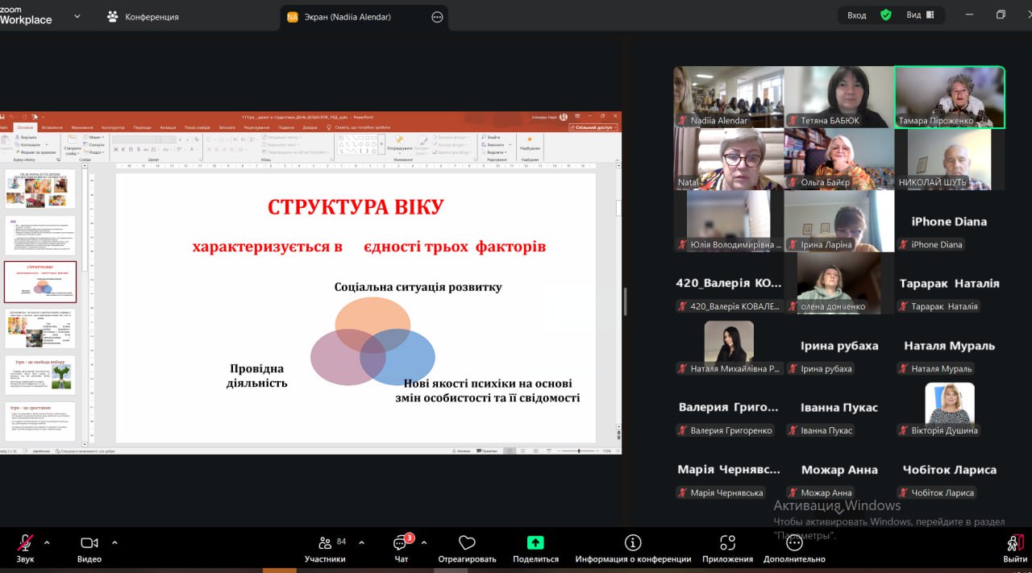The image size is (1032, 573).
Task: Open the Apps (Приложения) icon
Action: click(x=727, y=544)
